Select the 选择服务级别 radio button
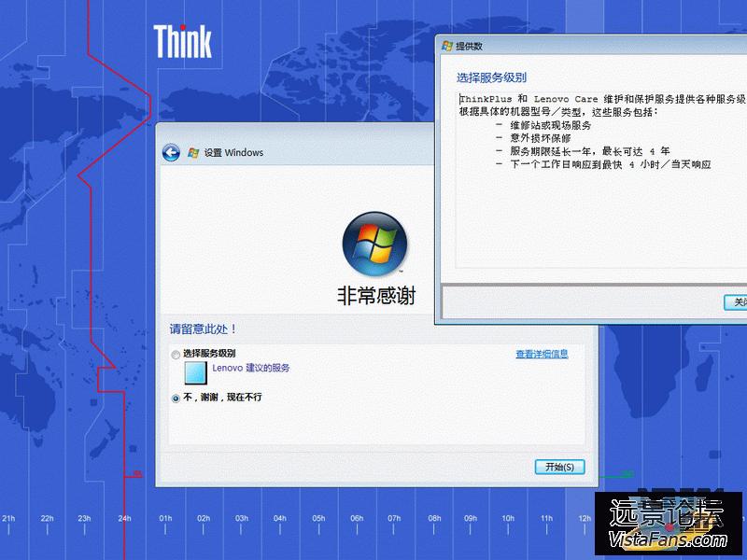The height and width of the screenshot is (560, 747). click(x=176, y=355)
